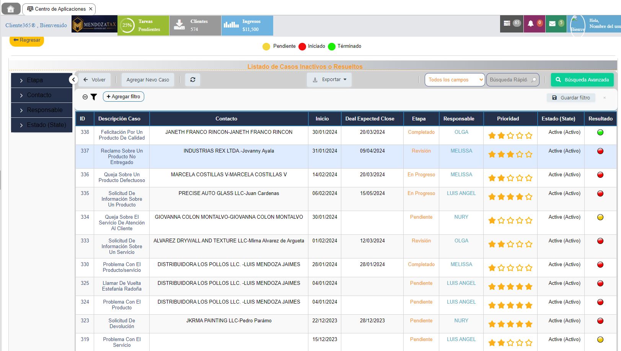Sort by Descripción Caso column header

pos(122,119)
